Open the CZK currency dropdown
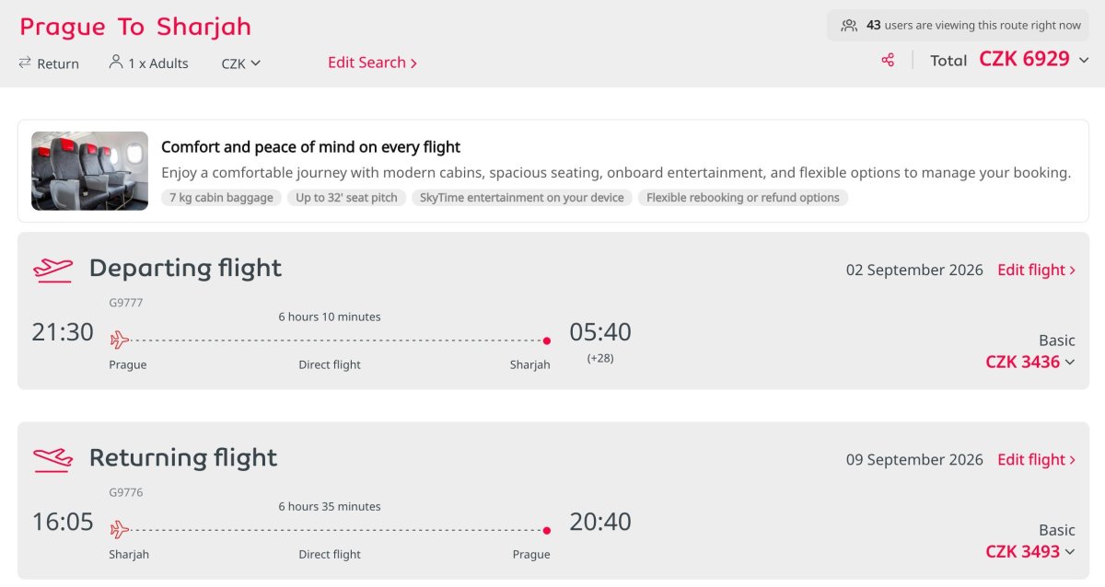The width and height of the screenshot is (1105, 587). coord(241,63)
